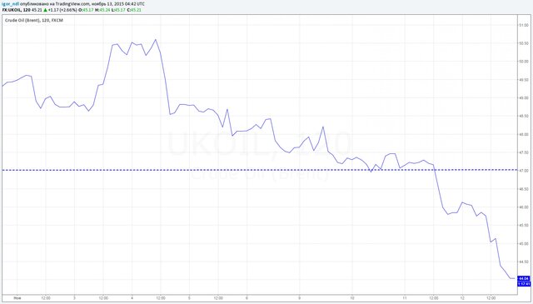Click the 48.50 price axis label
Screen dimensions: 533x304
coord(524,117)
